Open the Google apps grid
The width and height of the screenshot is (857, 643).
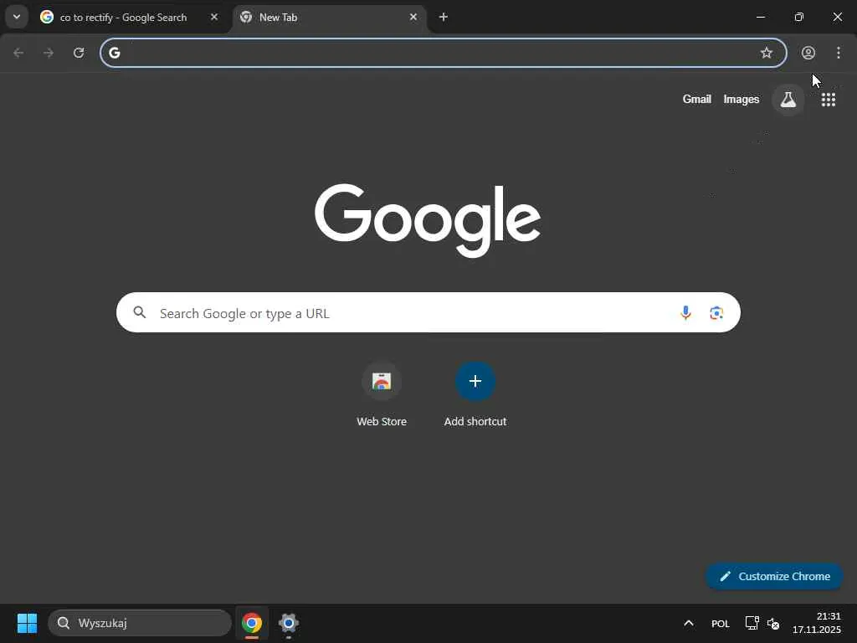[x=829, y=100]
